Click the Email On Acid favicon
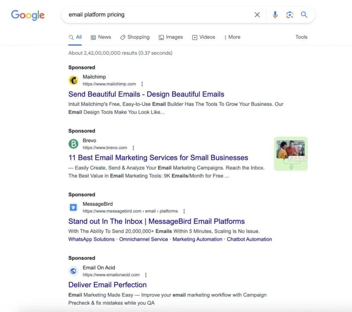The image size is (352, 312). click(x=73, y=271)
